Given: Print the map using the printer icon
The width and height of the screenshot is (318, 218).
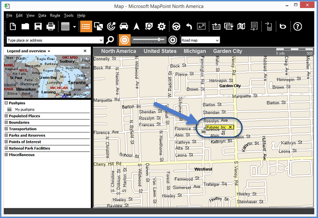Looking at the screenshot, I should pos(51,27).
